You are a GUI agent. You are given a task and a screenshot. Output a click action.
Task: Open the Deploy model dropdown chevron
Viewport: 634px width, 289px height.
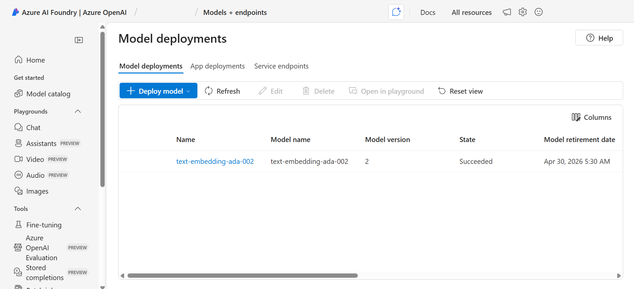pyautogui.click(x=188, y=91)
